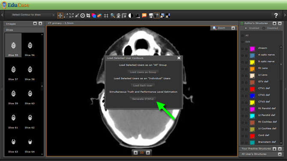Select the crop tool

click(x=88, y=15)
